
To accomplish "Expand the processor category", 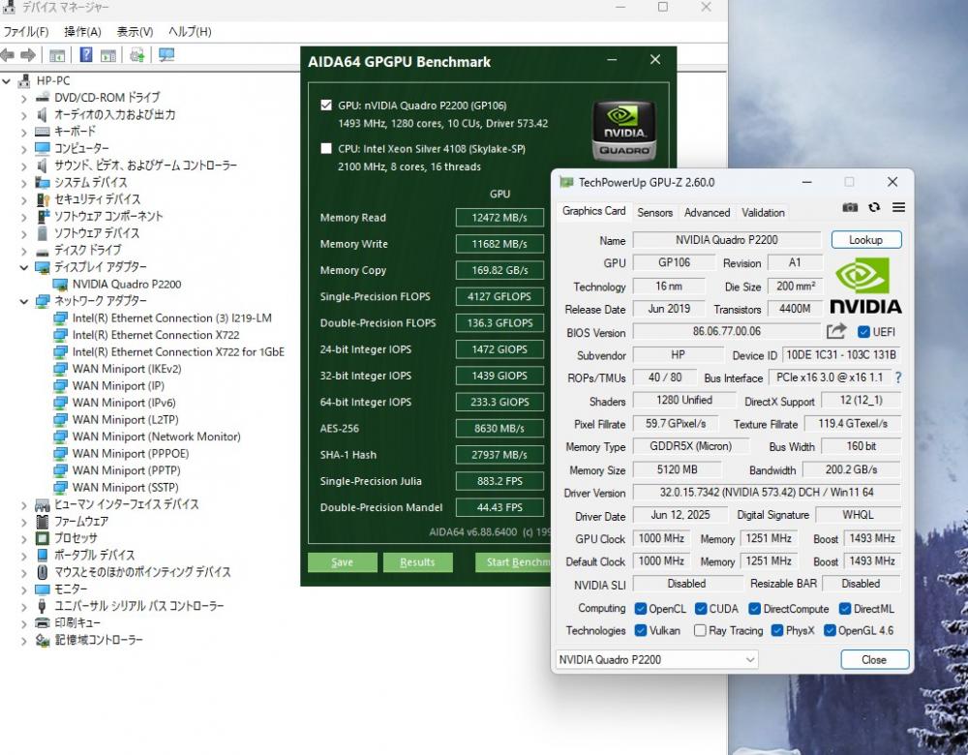I will point(23,538).
